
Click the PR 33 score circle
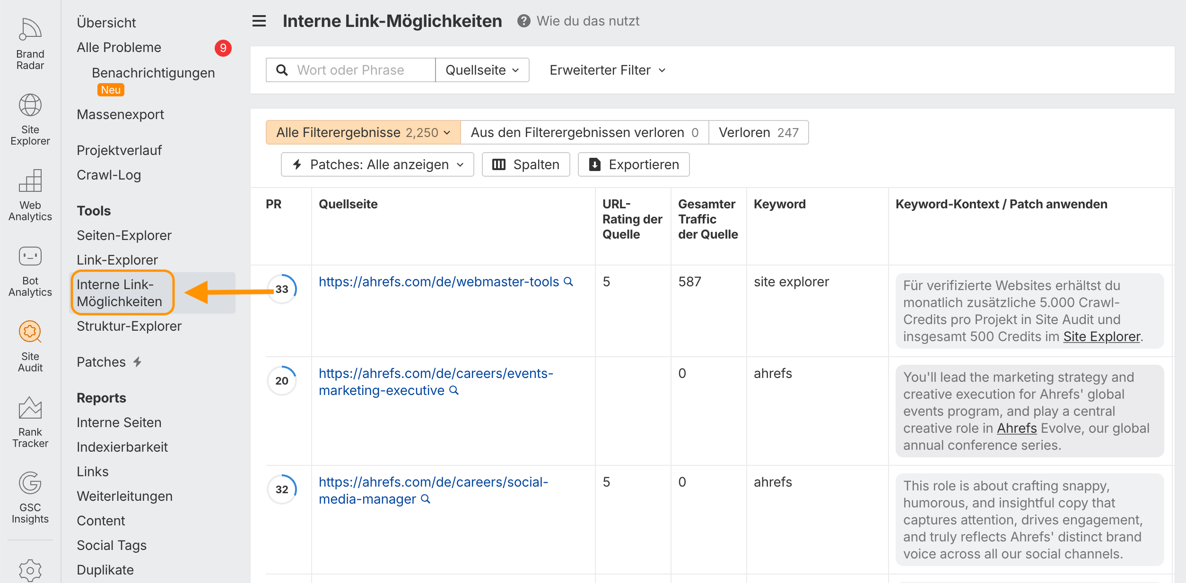(x=282, y=289)
